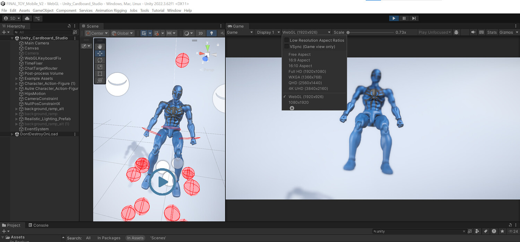The width and height of the screenshot is (520, 242).
Task: Open the Assets menu
Action: pyautogui.click(x=24, y=10)
